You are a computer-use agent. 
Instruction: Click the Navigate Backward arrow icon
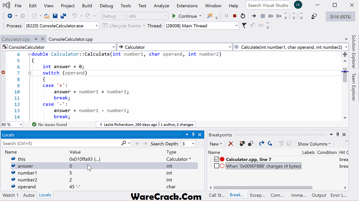tap(10, 16)
